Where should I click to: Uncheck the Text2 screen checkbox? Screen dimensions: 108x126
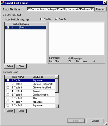[x=8, y=28]
